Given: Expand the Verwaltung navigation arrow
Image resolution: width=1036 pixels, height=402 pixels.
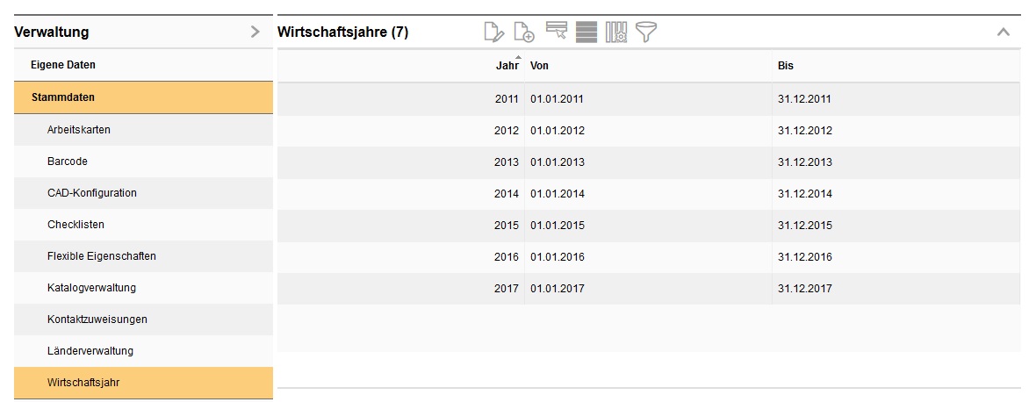Looking at the screenshot, I should pos(255,32).
